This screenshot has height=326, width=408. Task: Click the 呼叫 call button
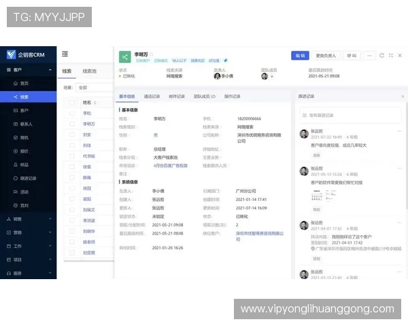point(352,56)
